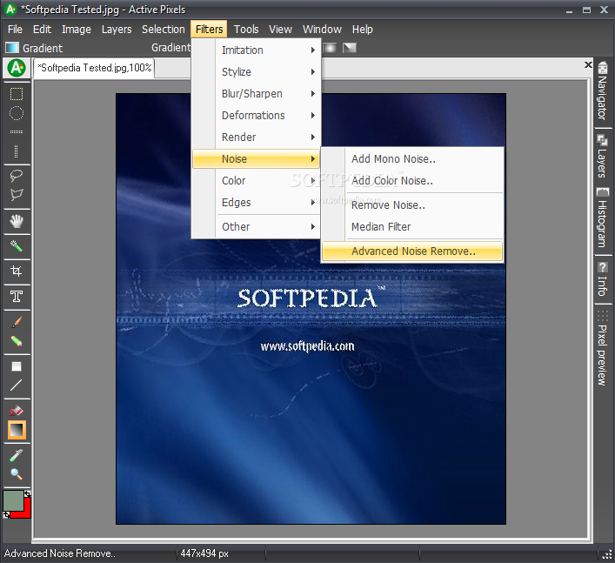Open the Window menu
Image resolution: width=615 pixels, height=563 pixels.
tap(322, 30)
